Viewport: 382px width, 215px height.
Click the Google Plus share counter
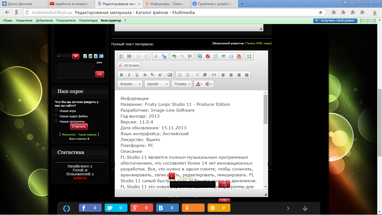coord(142,208)
